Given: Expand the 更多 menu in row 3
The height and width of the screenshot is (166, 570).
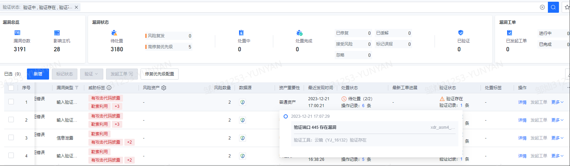Looking at the screenshot, I should click(x=557, y=138).
